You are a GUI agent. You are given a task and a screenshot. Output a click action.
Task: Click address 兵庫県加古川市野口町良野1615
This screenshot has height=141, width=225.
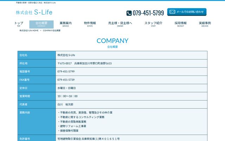pos(93,63)
